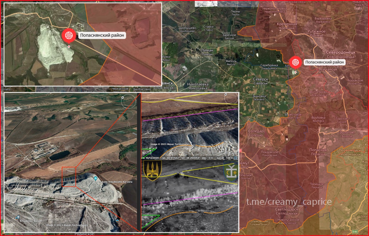Click the Гольмовский label
This screenshot has width=369, height=236.
[258, 221]
